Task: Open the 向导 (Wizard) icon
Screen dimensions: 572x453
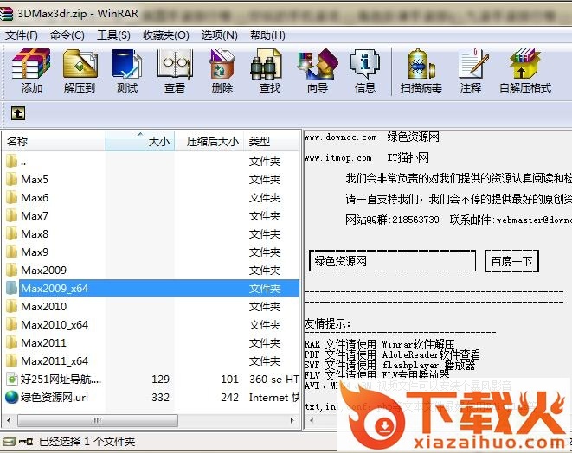Action: pyautogui.click(x=318, y=64)
